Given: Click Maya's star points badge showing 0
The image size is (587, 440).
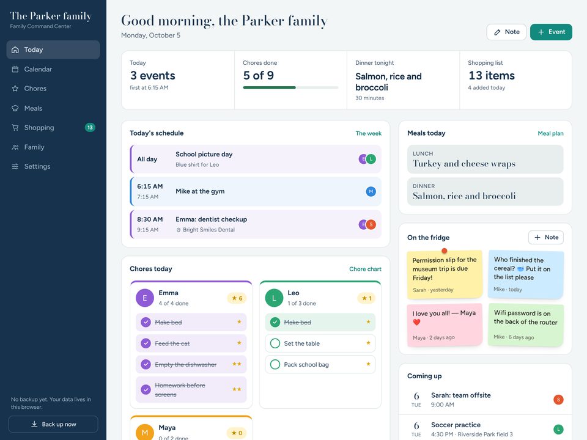Looking at the screenshot, I should coord(237,433).
